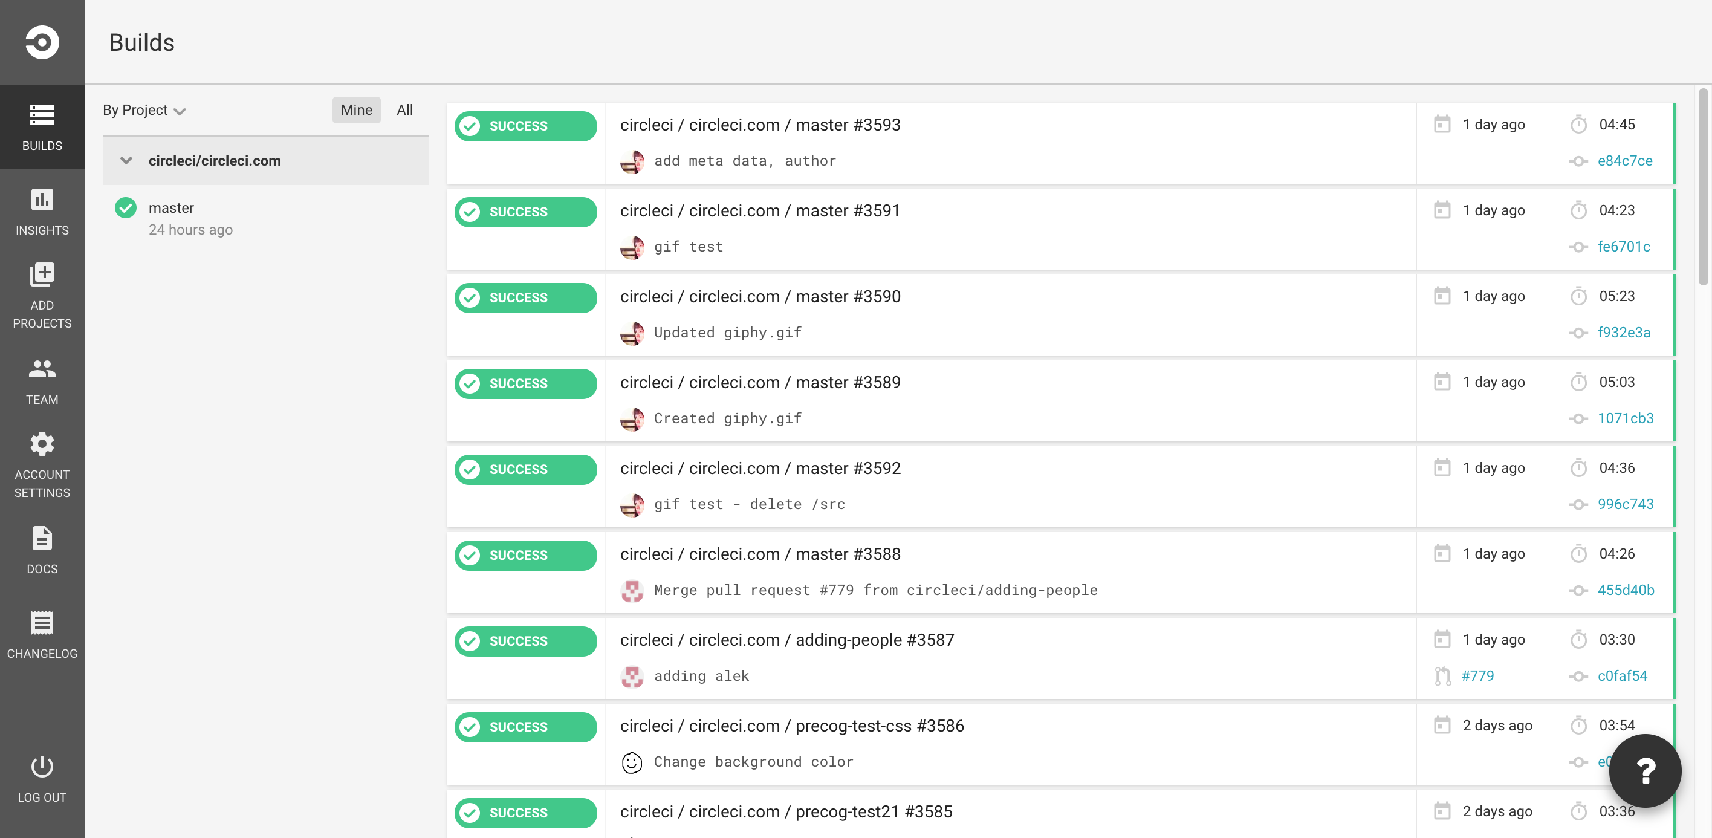Open build master #3591
Viewport: 1712px width, 838px height.
coord(760,210)
